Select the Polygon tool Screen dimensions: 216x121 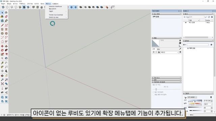[6, 33]
